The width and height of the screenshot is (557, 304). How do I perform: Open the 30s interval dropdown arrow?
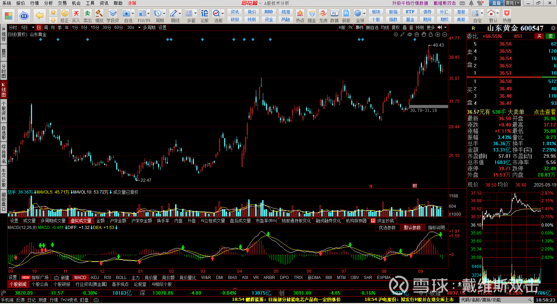(139, 27)
